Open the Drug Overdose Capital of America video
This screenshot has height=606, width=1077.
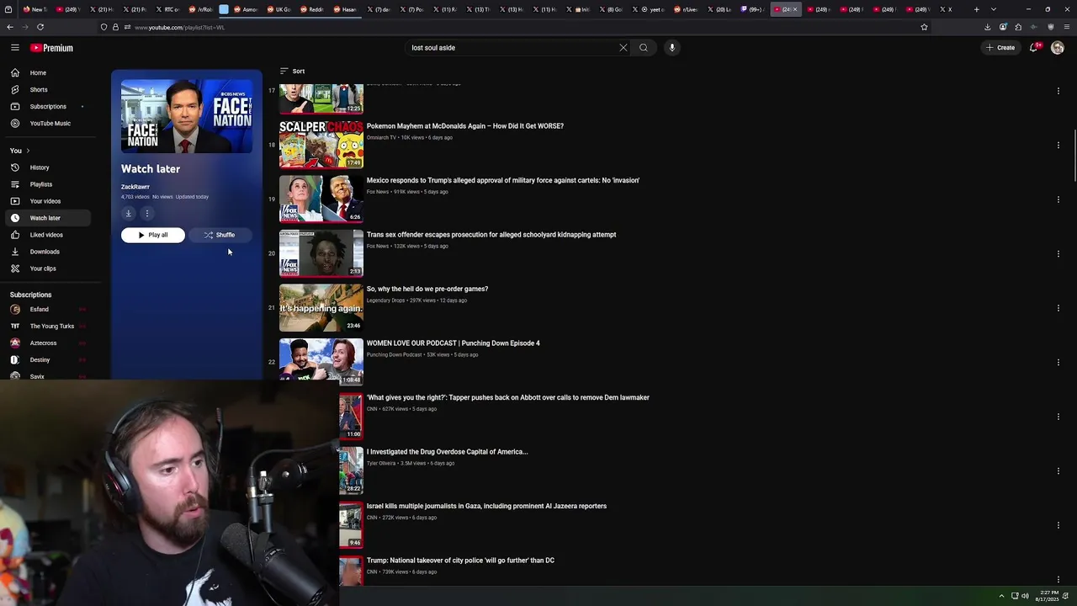tap(448, 452)
